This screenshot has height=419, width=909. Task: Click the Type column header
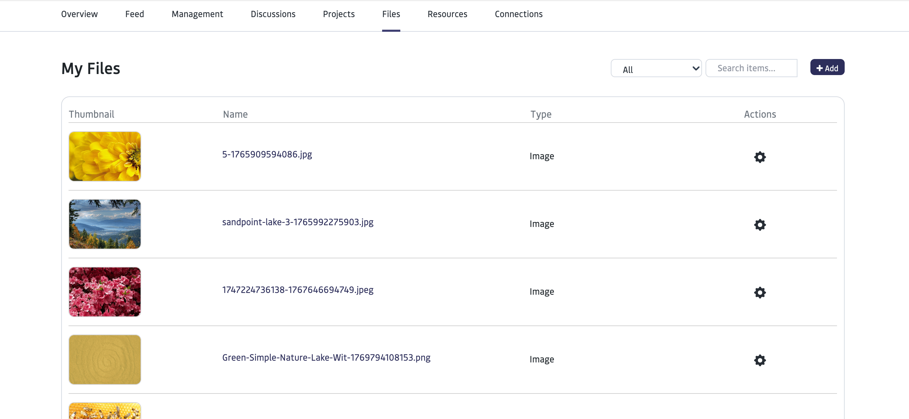(x=541, y=114)
